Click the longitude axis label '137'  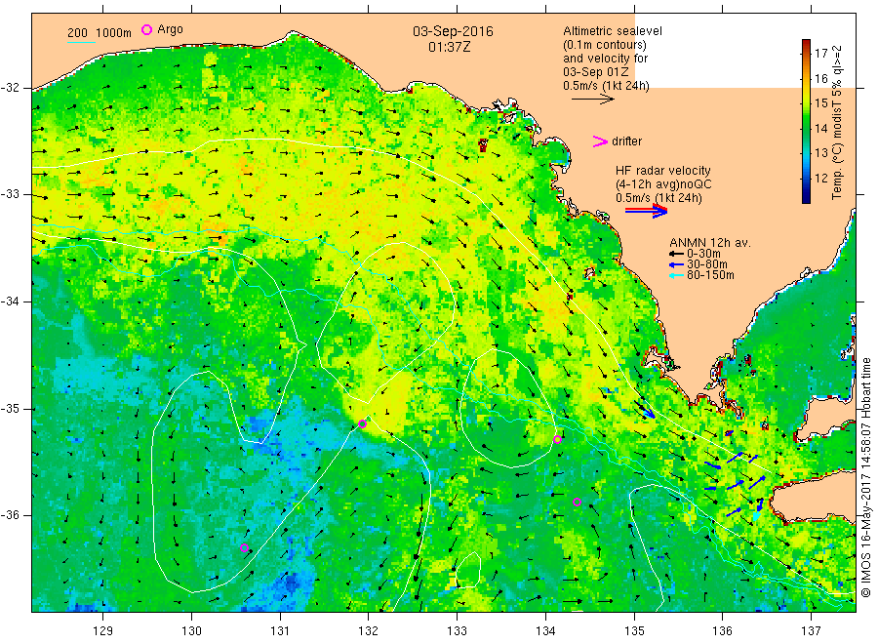pos(811,631)
